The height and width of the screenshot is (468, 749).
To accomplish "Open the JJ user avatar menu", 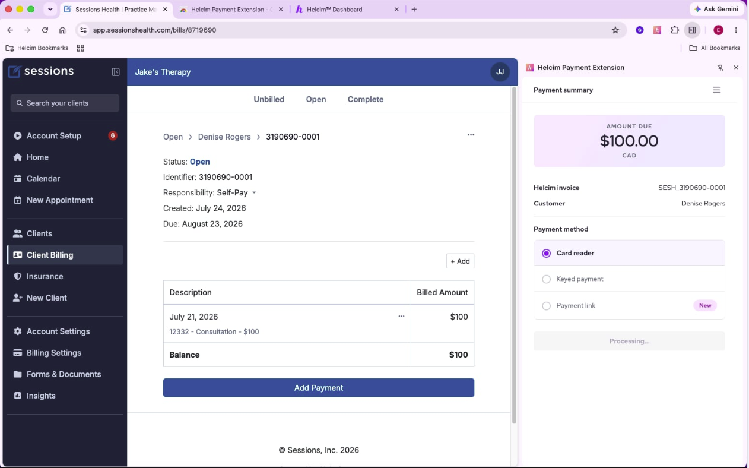I will pos(500,72).
